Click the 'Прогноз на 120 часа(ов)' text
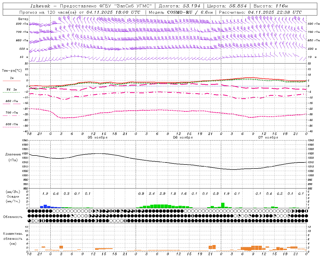321x256 pixels. click(48, 12)
